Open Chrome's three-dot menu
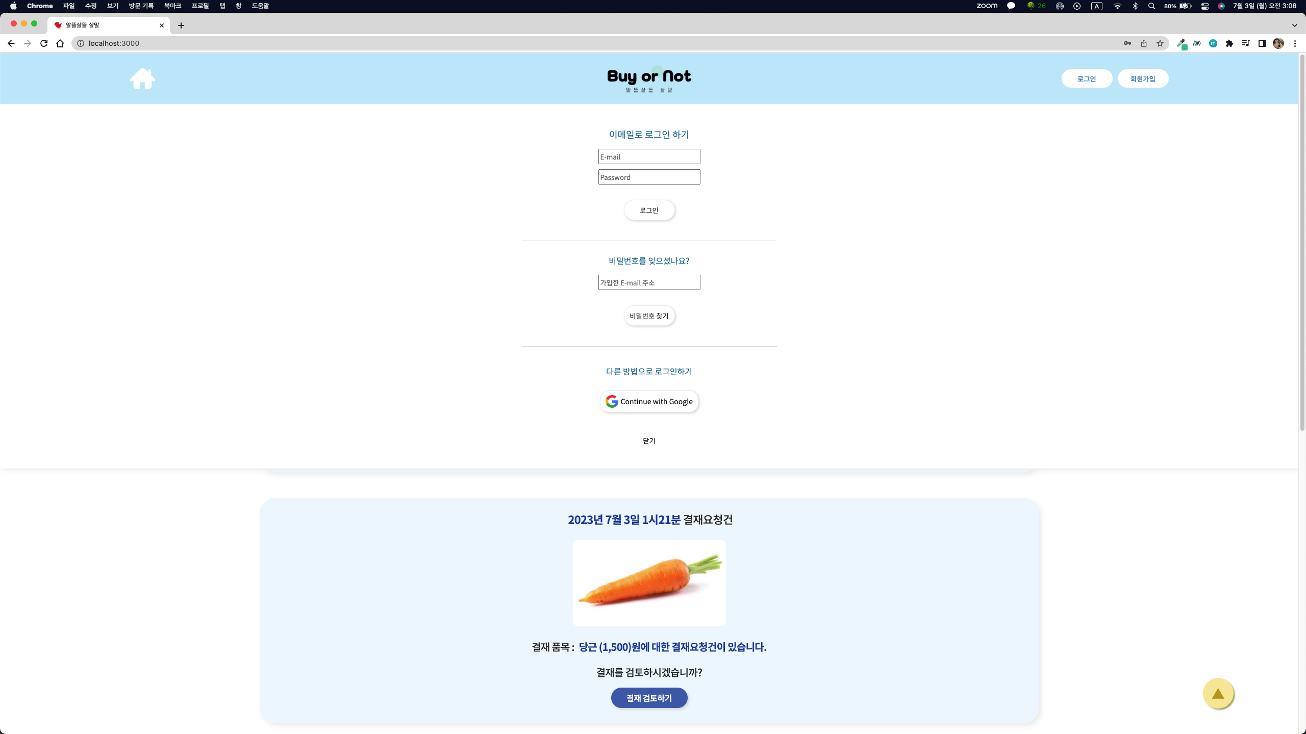Screen dimensions: 1306x734 1295,43
